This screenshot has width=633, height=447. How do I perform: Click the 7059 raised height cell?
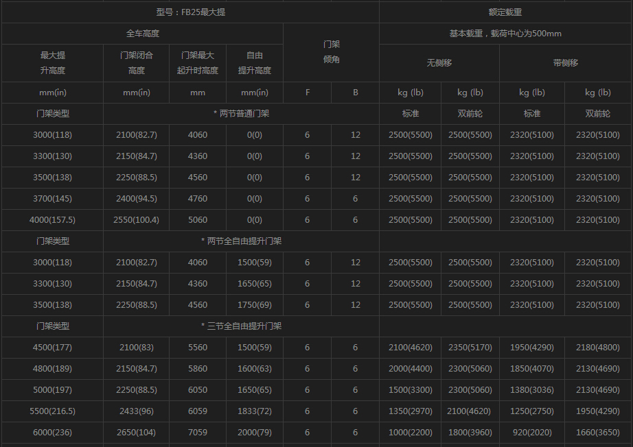click(197, 433)
